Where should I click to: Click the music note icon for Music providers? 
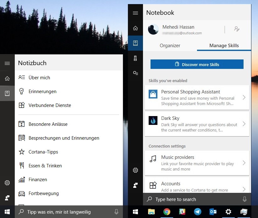click(x=153, y=159)
